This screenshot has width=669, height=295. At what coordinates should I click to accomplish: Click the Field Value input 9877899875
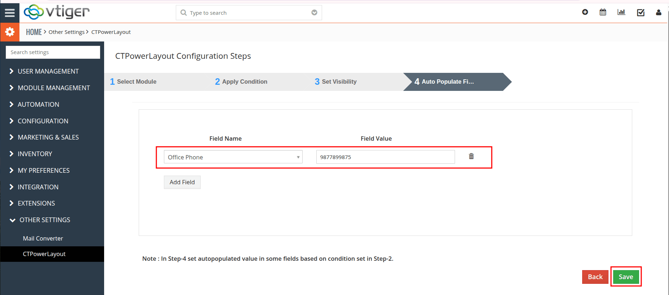385,157
